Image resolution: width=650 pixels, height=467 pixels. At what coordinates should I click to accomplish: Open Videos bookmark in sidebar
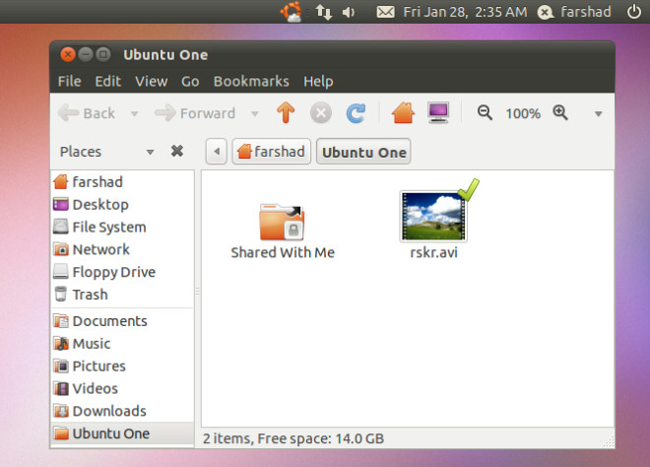click(x=122, y=388)
